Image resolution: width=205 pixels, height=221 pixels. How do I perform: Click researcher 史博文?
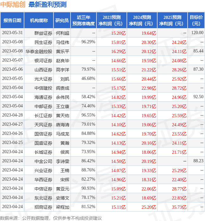click(63, 198)
